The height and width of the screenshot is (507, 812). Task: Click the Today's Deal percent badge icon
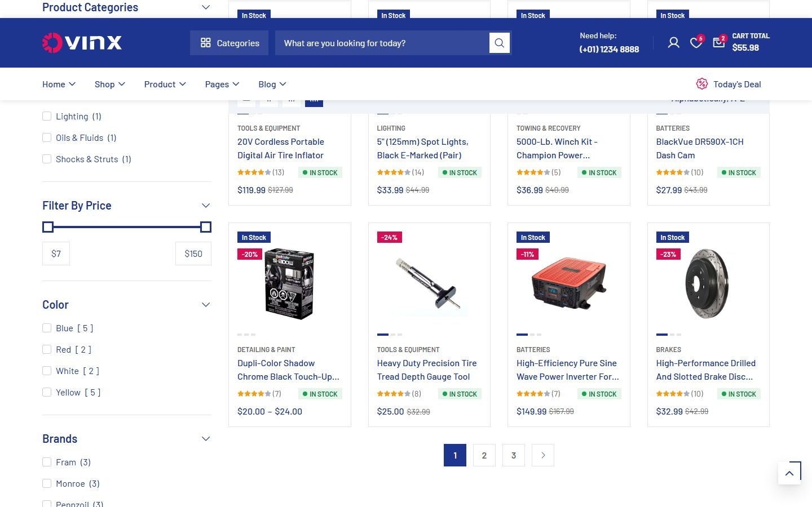(701, 84)
